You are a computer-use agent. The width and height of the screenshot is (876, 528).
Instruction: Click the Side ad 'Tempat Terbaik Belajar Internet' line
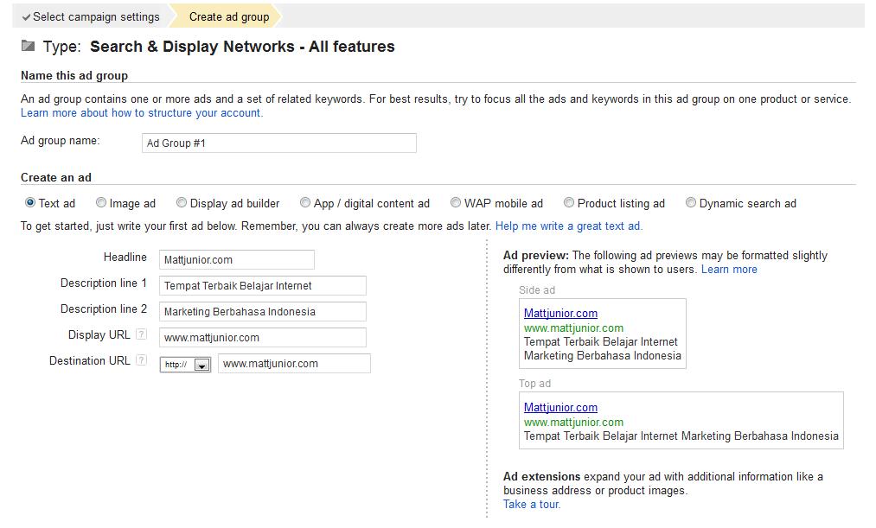tap(600, 341)
